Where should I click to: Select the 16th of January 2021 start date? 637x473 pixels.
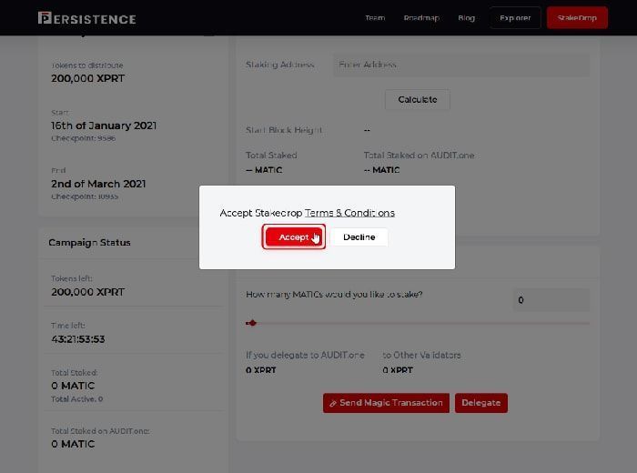[104, 126]
